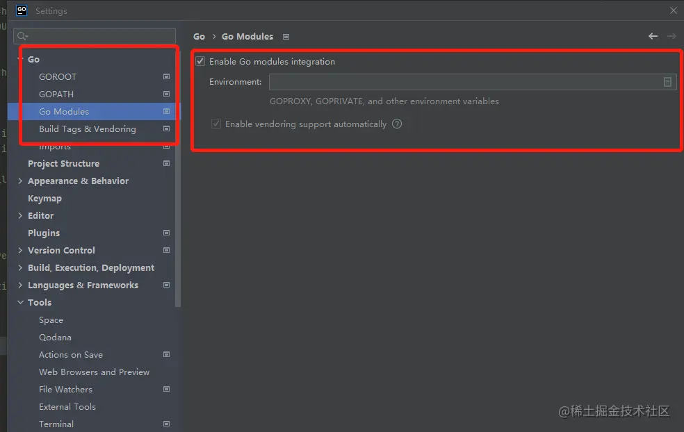
Task: Open Terminal settings
Action: point(56,424)
